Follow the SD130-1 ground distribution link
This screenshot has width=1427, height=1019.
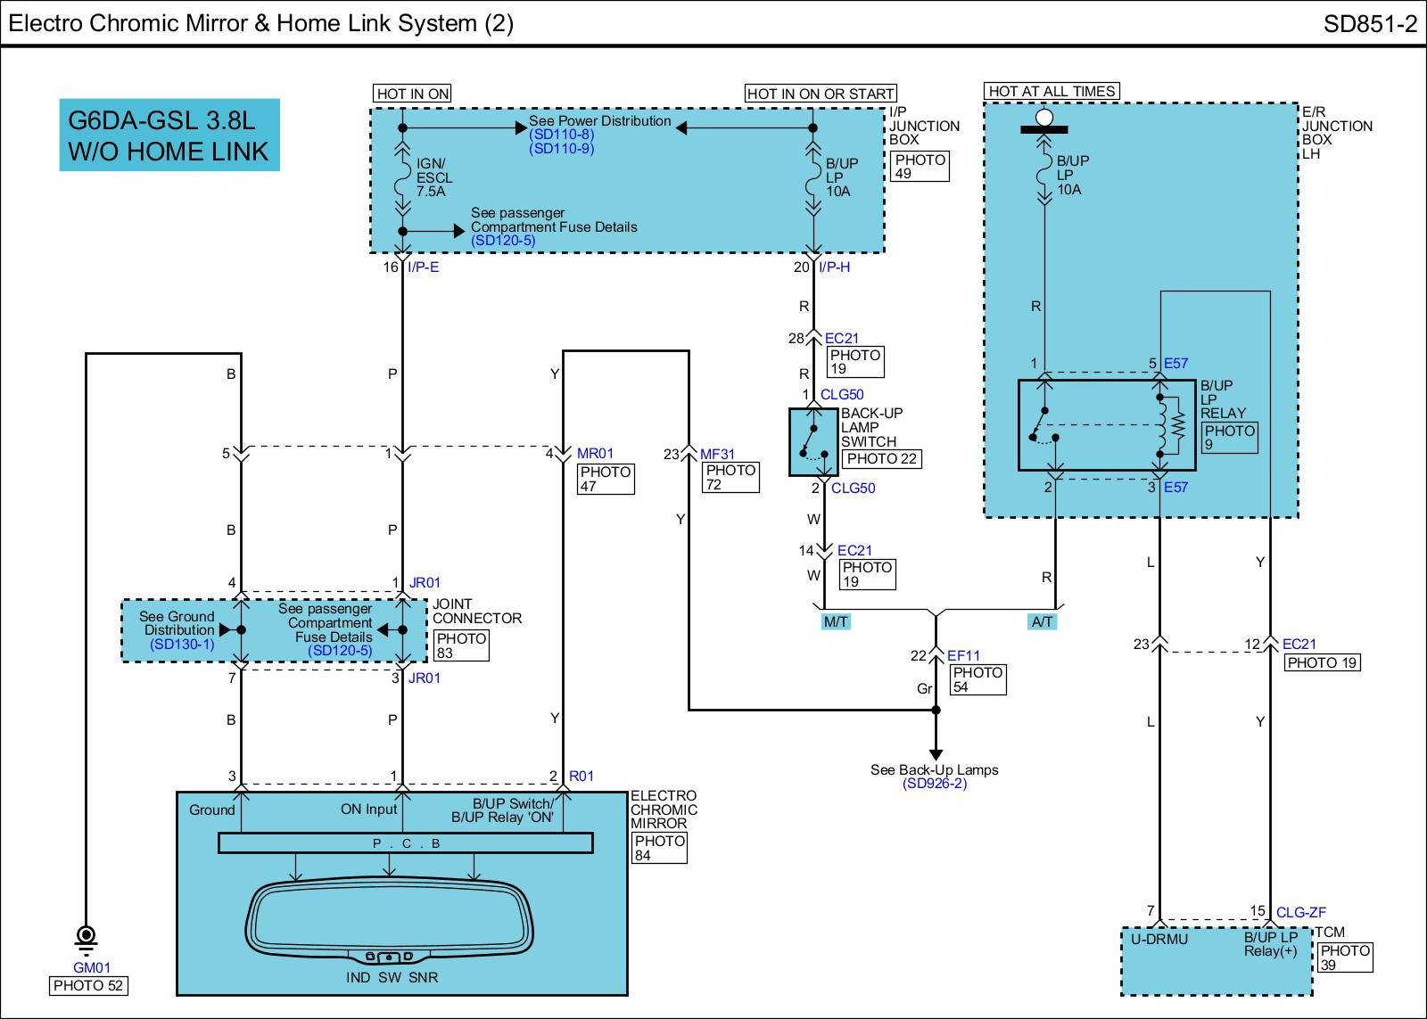coord(182,644)
